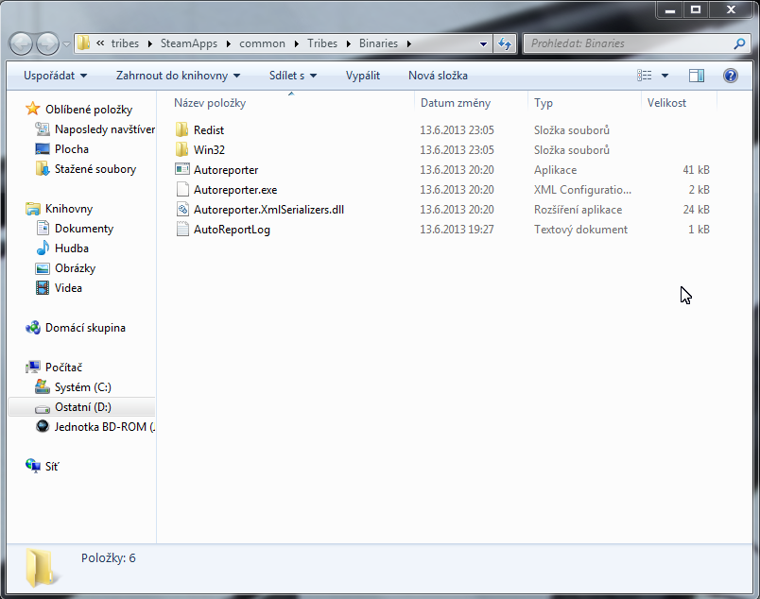This screenshot has width=760, height=599.
Task: Click the Knihovny icon
Action: click(32, 209)
